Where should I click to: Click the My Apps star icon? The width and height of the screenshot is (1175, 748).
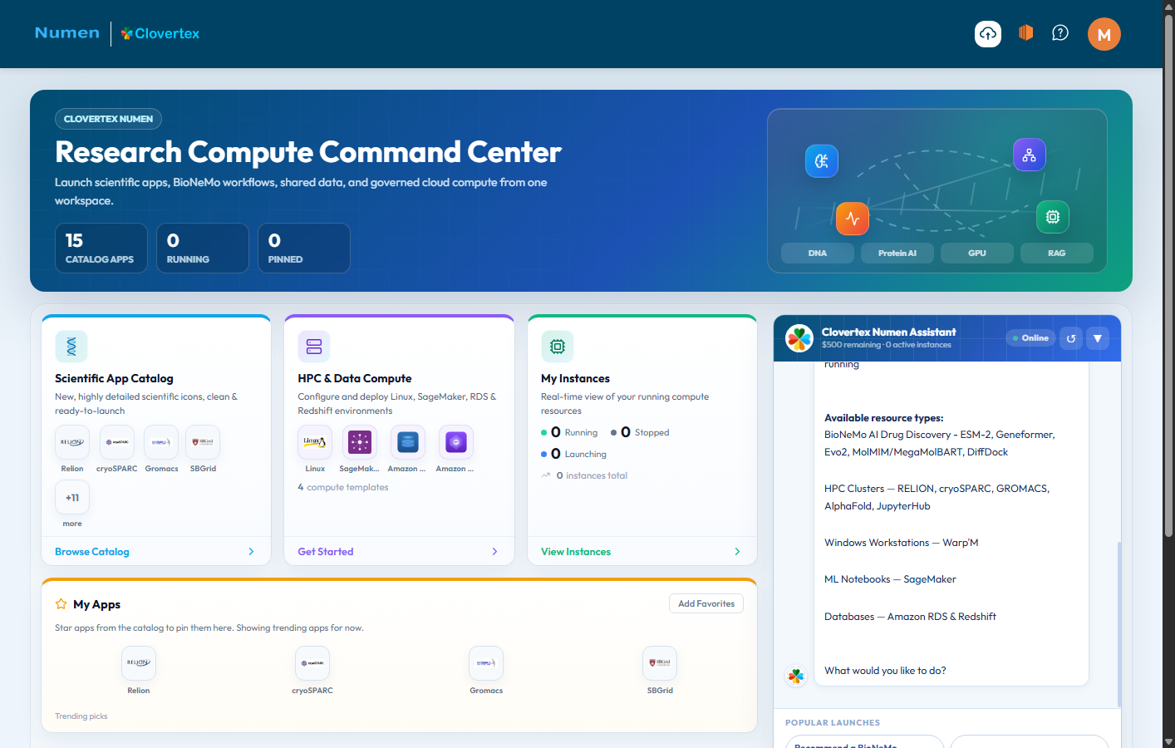[x=61, y=604]
